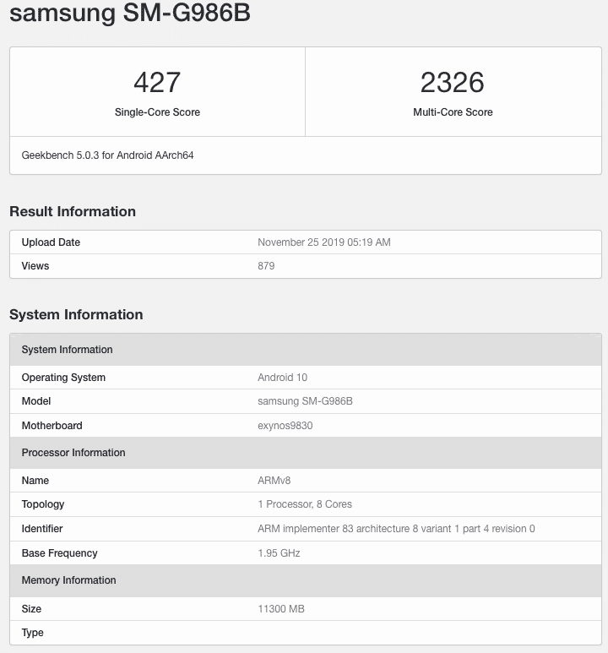Click the Views row label
The height and width of the screenshot is (653, 608).
pos(35,266)
